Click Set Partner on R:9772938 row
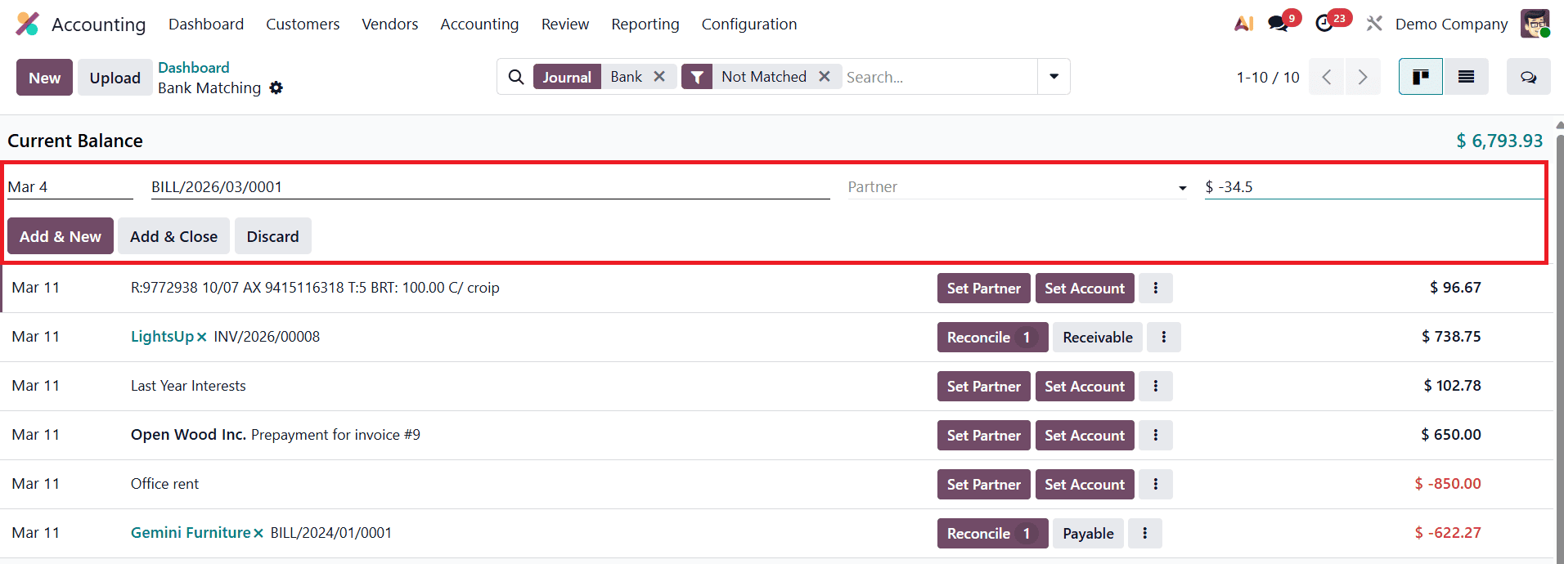 tap(984, 288)
